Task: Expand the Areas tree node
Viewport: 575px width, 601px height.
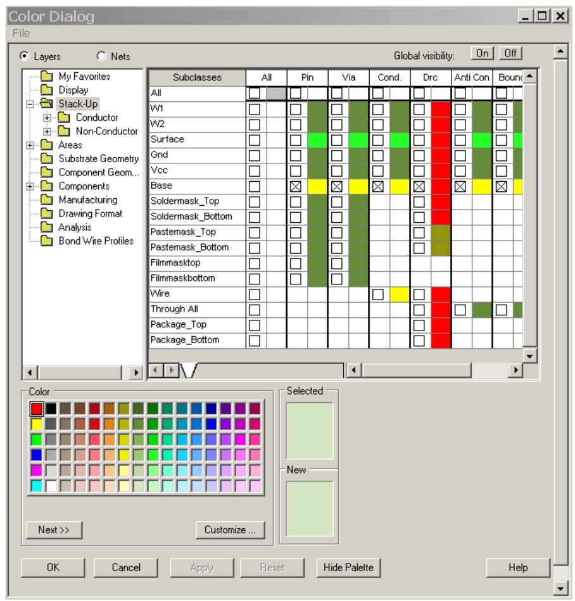Action: (x=30, y=146)
